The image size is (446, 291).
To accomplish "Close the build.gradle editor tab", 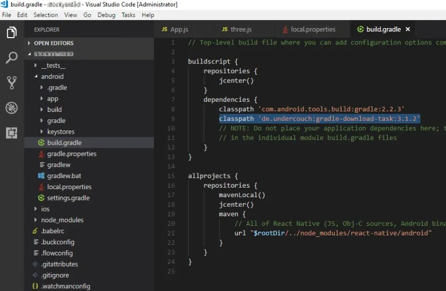I will click(x=408, y=29).
